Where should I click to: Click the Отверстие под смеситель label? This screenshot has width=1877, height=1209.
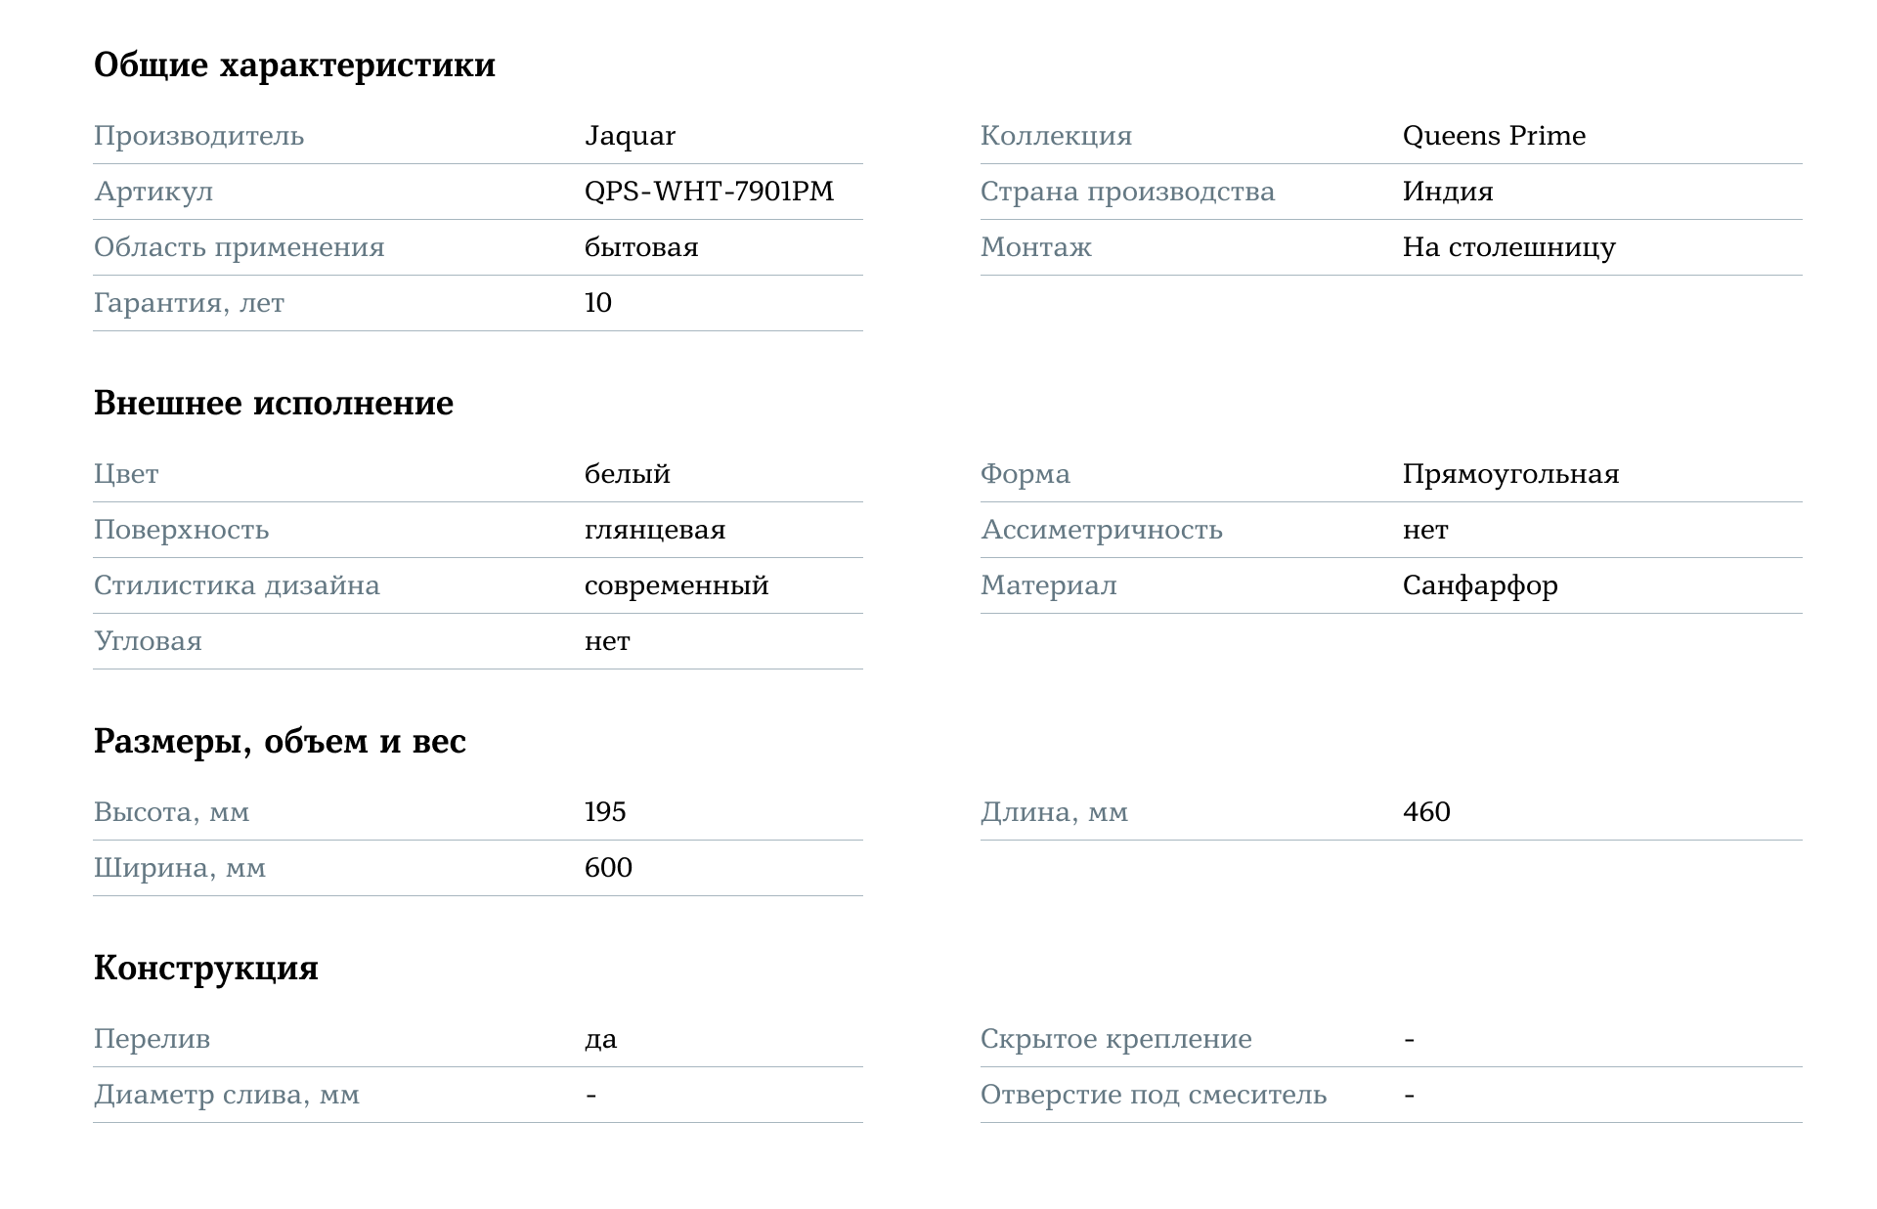coord(1153,1095)
